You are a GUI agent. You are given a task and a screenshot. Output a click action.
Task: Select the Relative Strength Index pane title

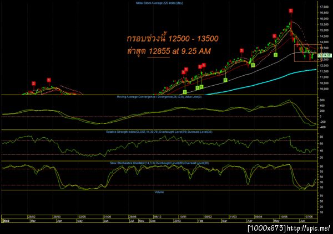[x=159, y=132]
